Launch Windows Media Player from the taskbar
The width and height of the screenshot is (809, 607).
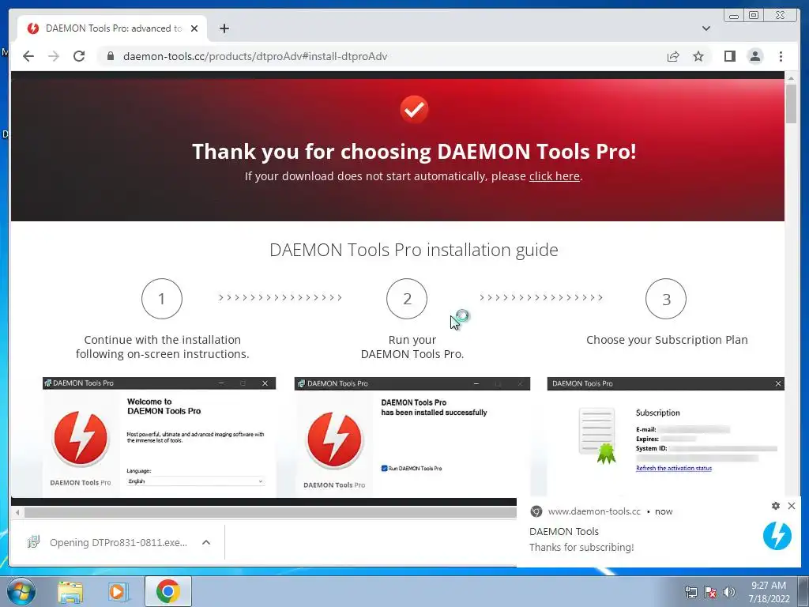119,591
